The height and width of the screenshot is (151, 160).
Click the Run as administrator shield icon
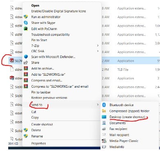[x=26, y=17]
